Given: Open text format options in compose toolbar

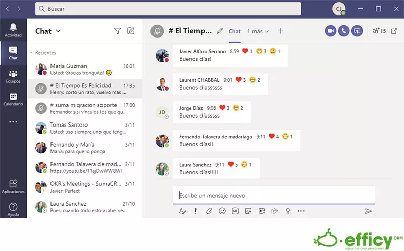Looking at the screenshot, I should coord(182,211).
